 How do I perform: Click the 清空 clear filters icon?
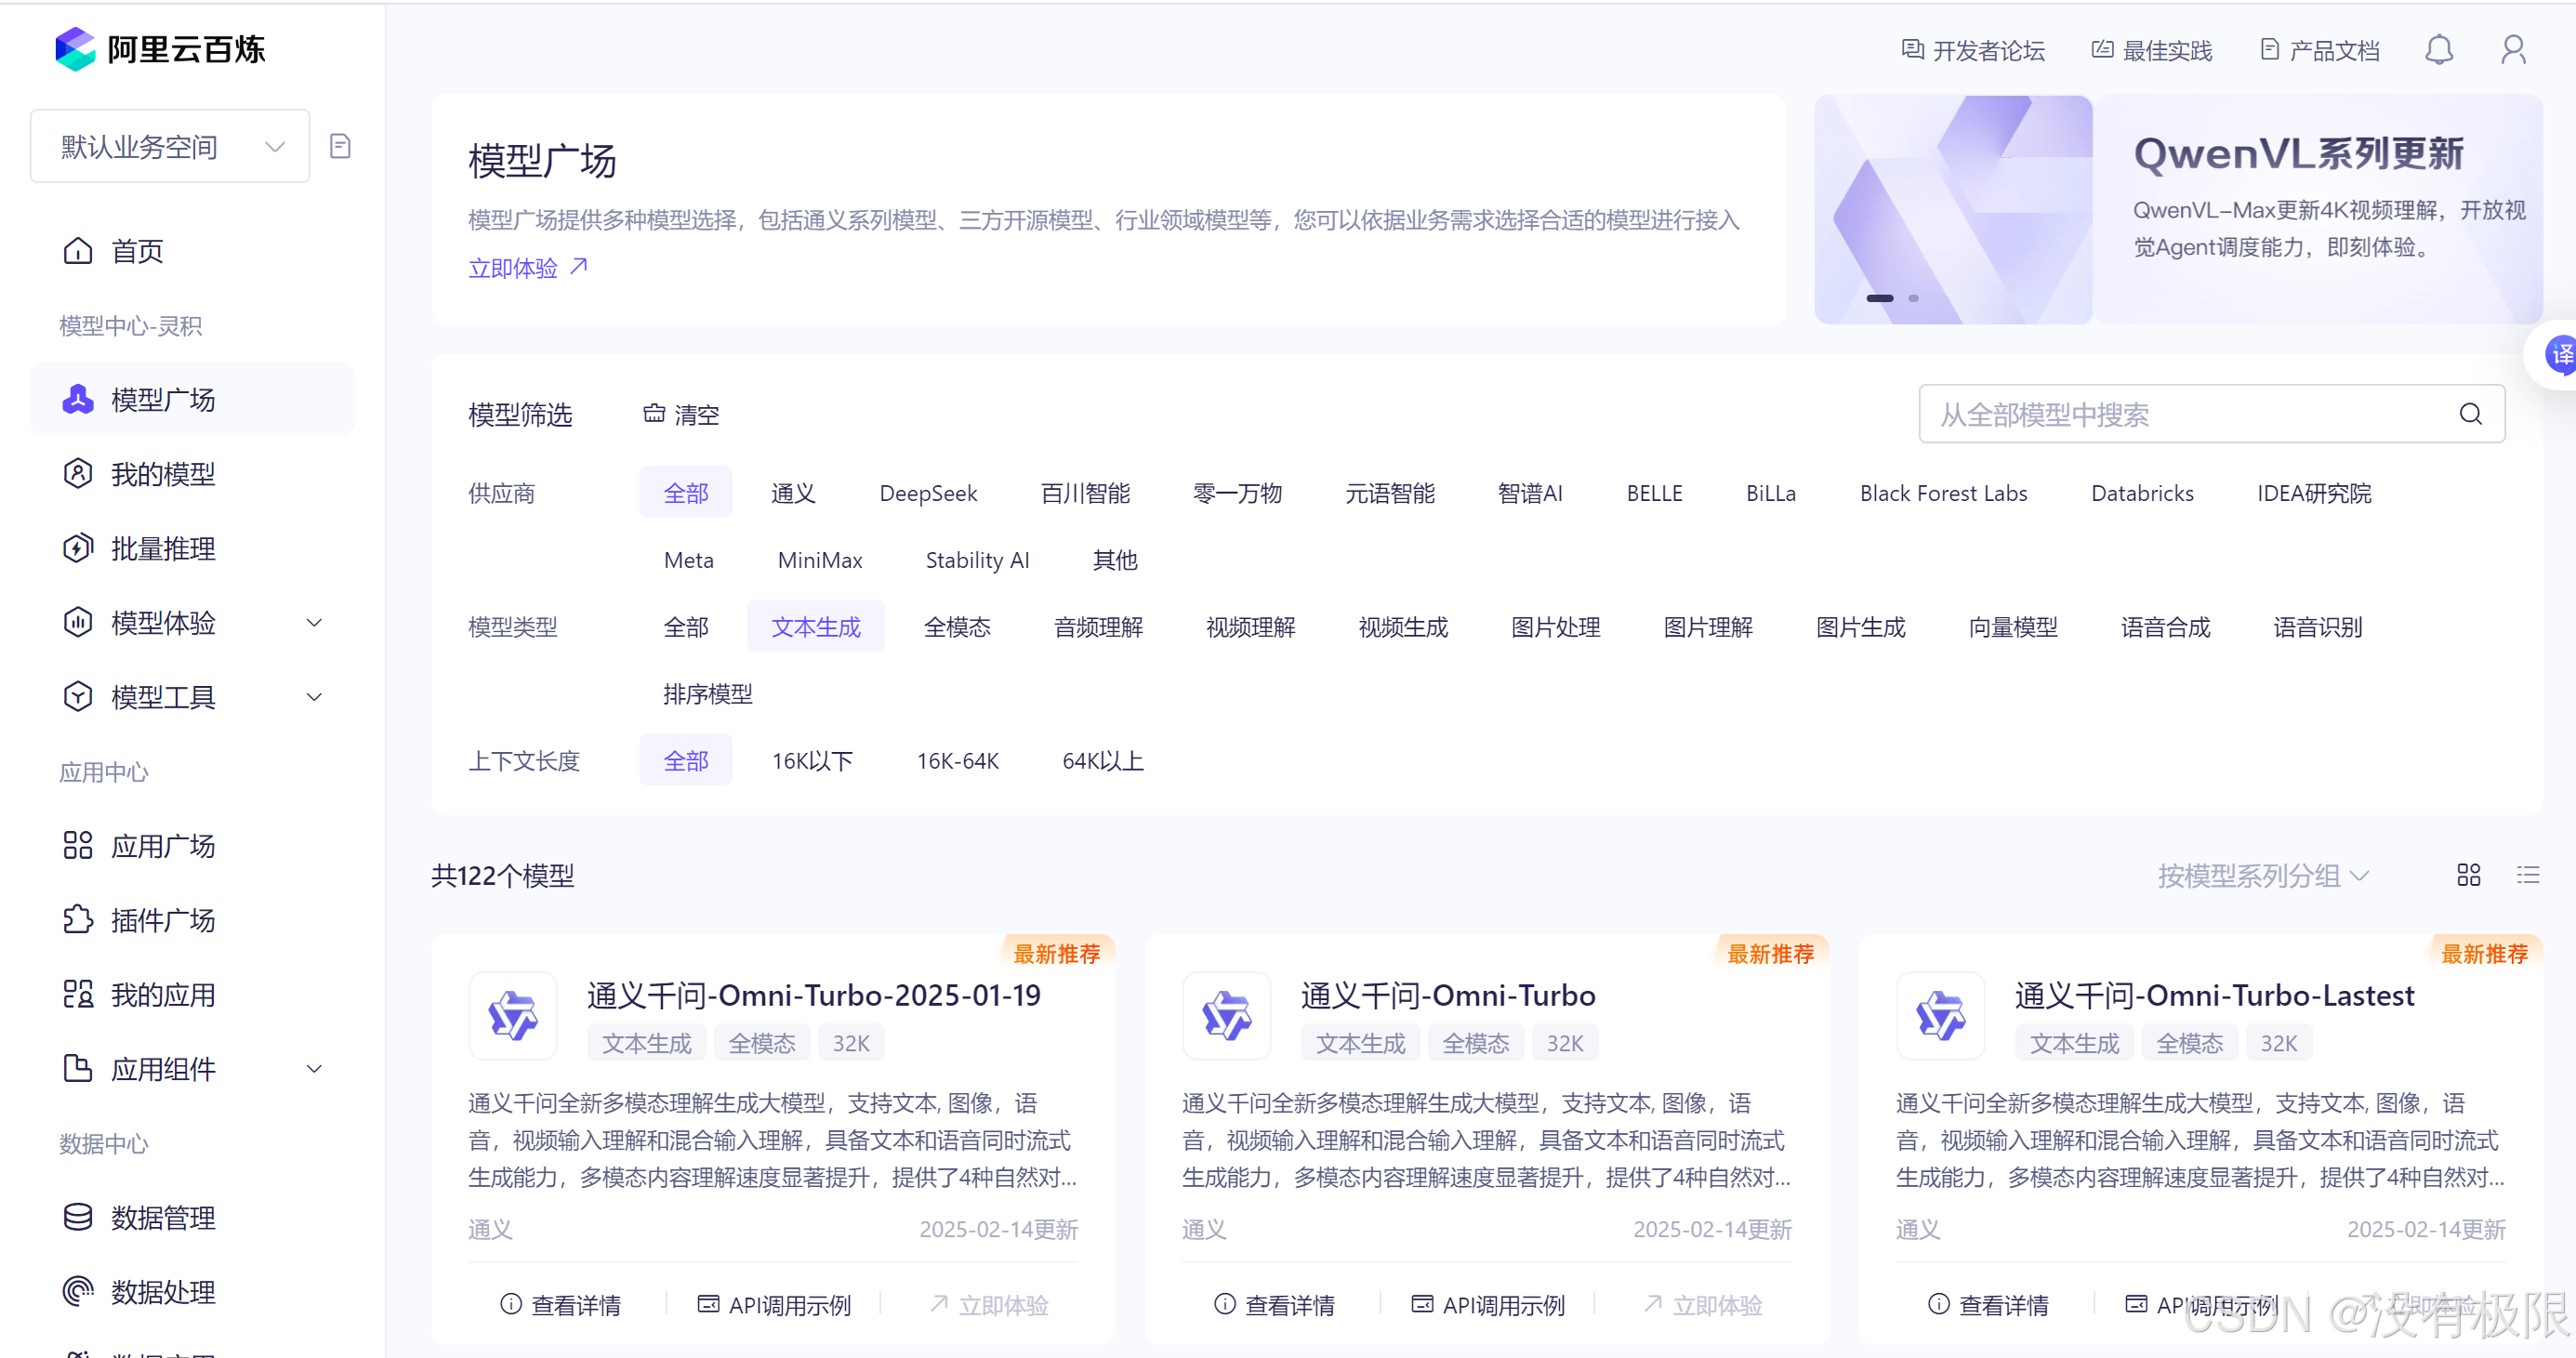point(654,414)
